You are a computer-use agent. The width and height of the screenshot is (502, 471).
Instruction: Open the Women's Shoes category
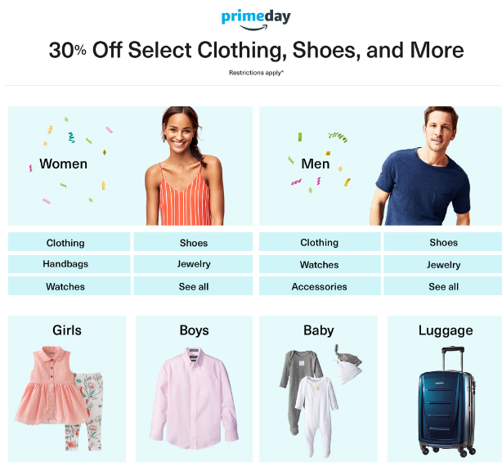pyautogui.click(x=193, y=242)
